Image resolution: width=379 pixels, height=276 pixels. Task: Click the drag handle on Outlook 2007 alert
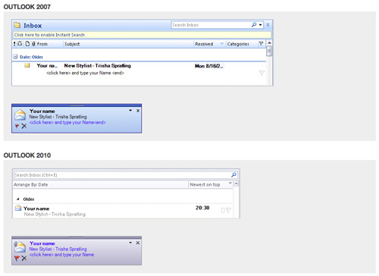tap(77, 105)
